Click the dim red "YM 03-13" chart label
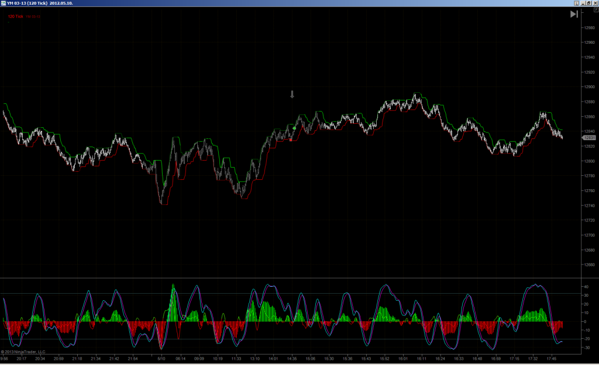This screenshot has width=599, height=365. 33,17
